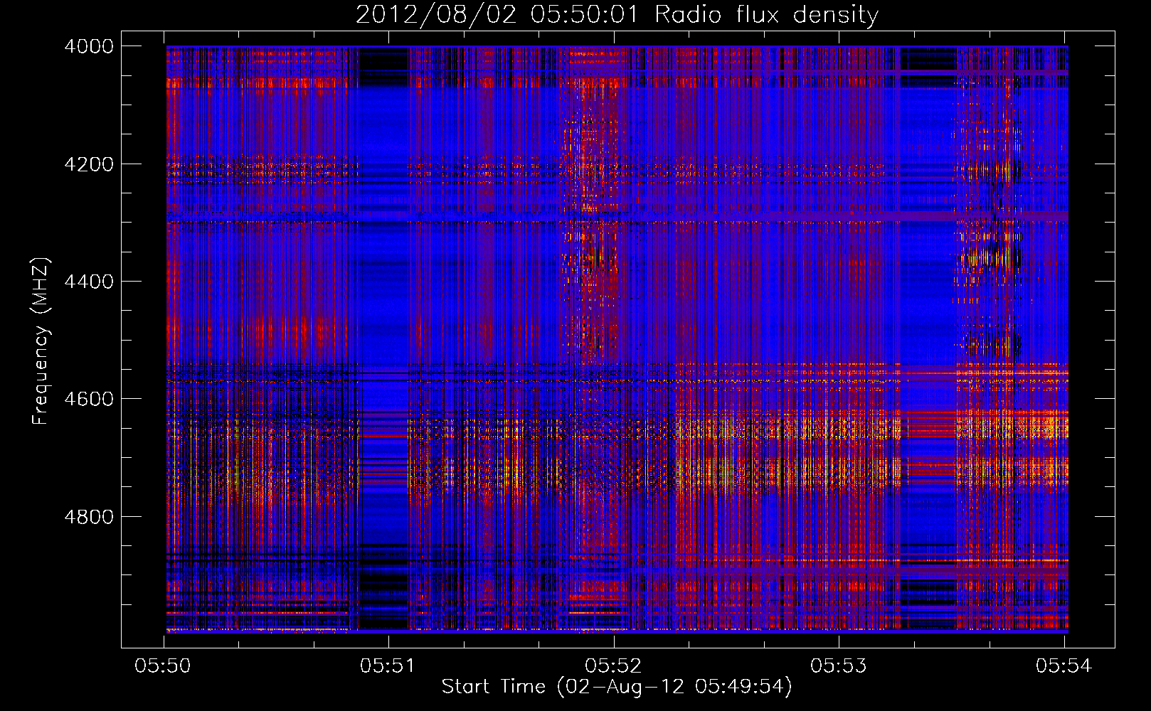Screen dimensions: 1151x711
Task: Click the x-axis label 'Start Time (02-Aug-12 05:49:54)'
Action: 617,687
